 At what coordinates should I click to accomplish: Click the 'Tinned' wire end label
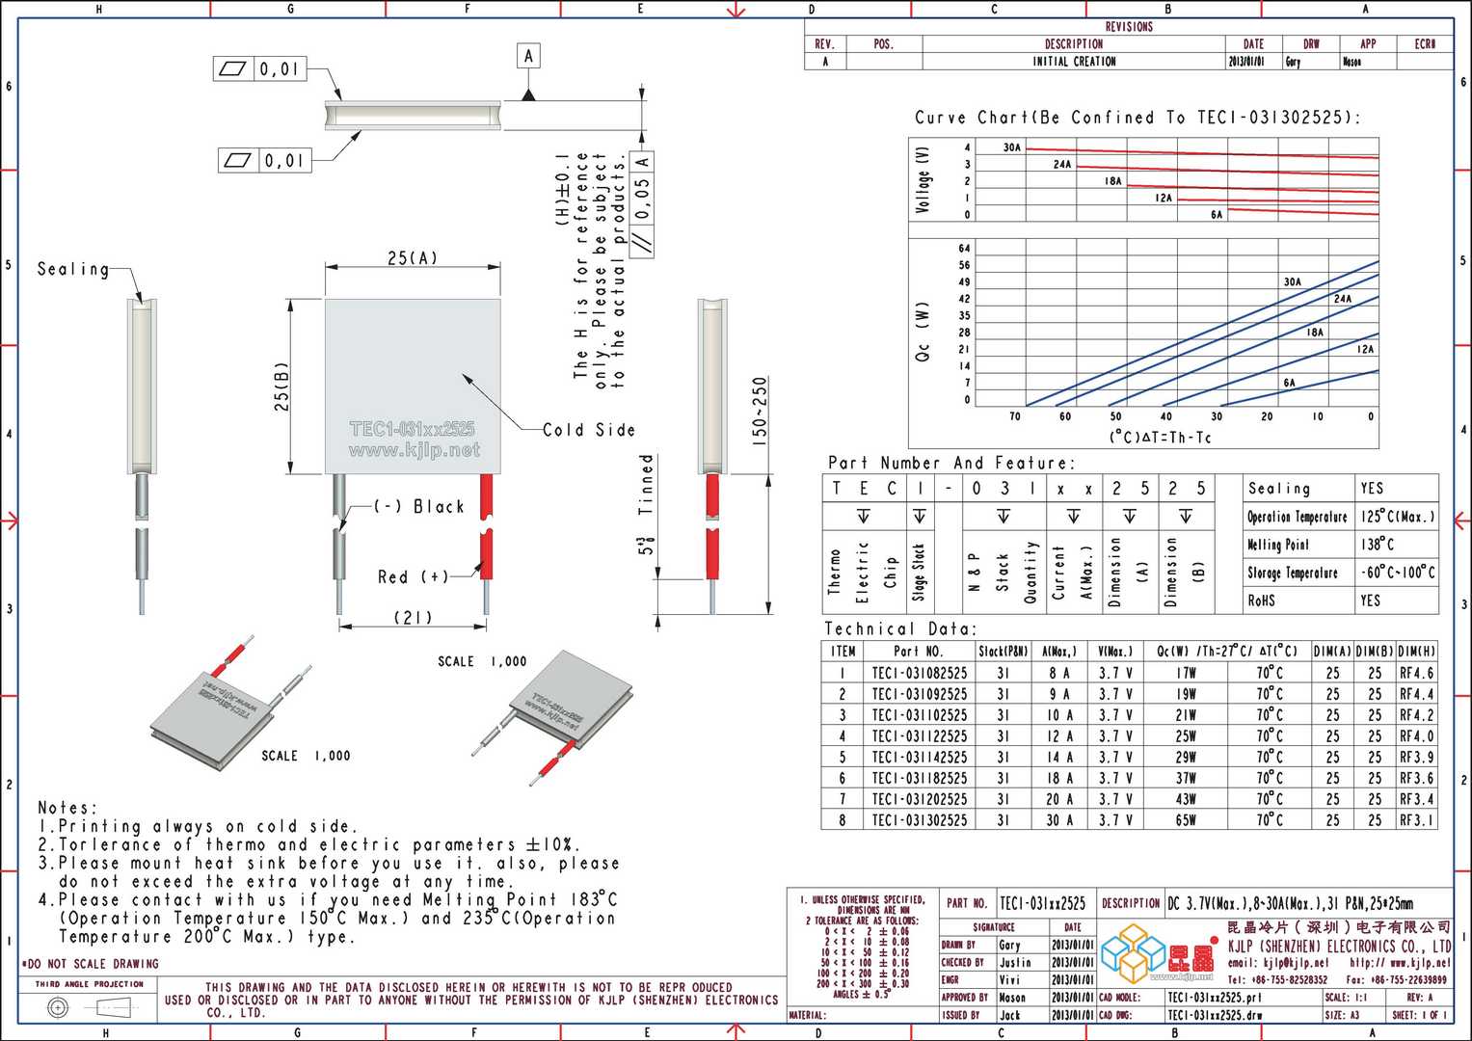[x=647, y=485]
